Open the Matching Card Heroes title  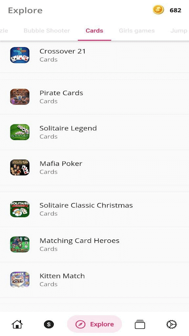pos(79,241)
